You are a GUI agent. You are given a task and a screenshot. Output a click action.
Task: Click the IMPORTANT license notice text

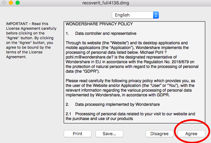pos(31,40)
